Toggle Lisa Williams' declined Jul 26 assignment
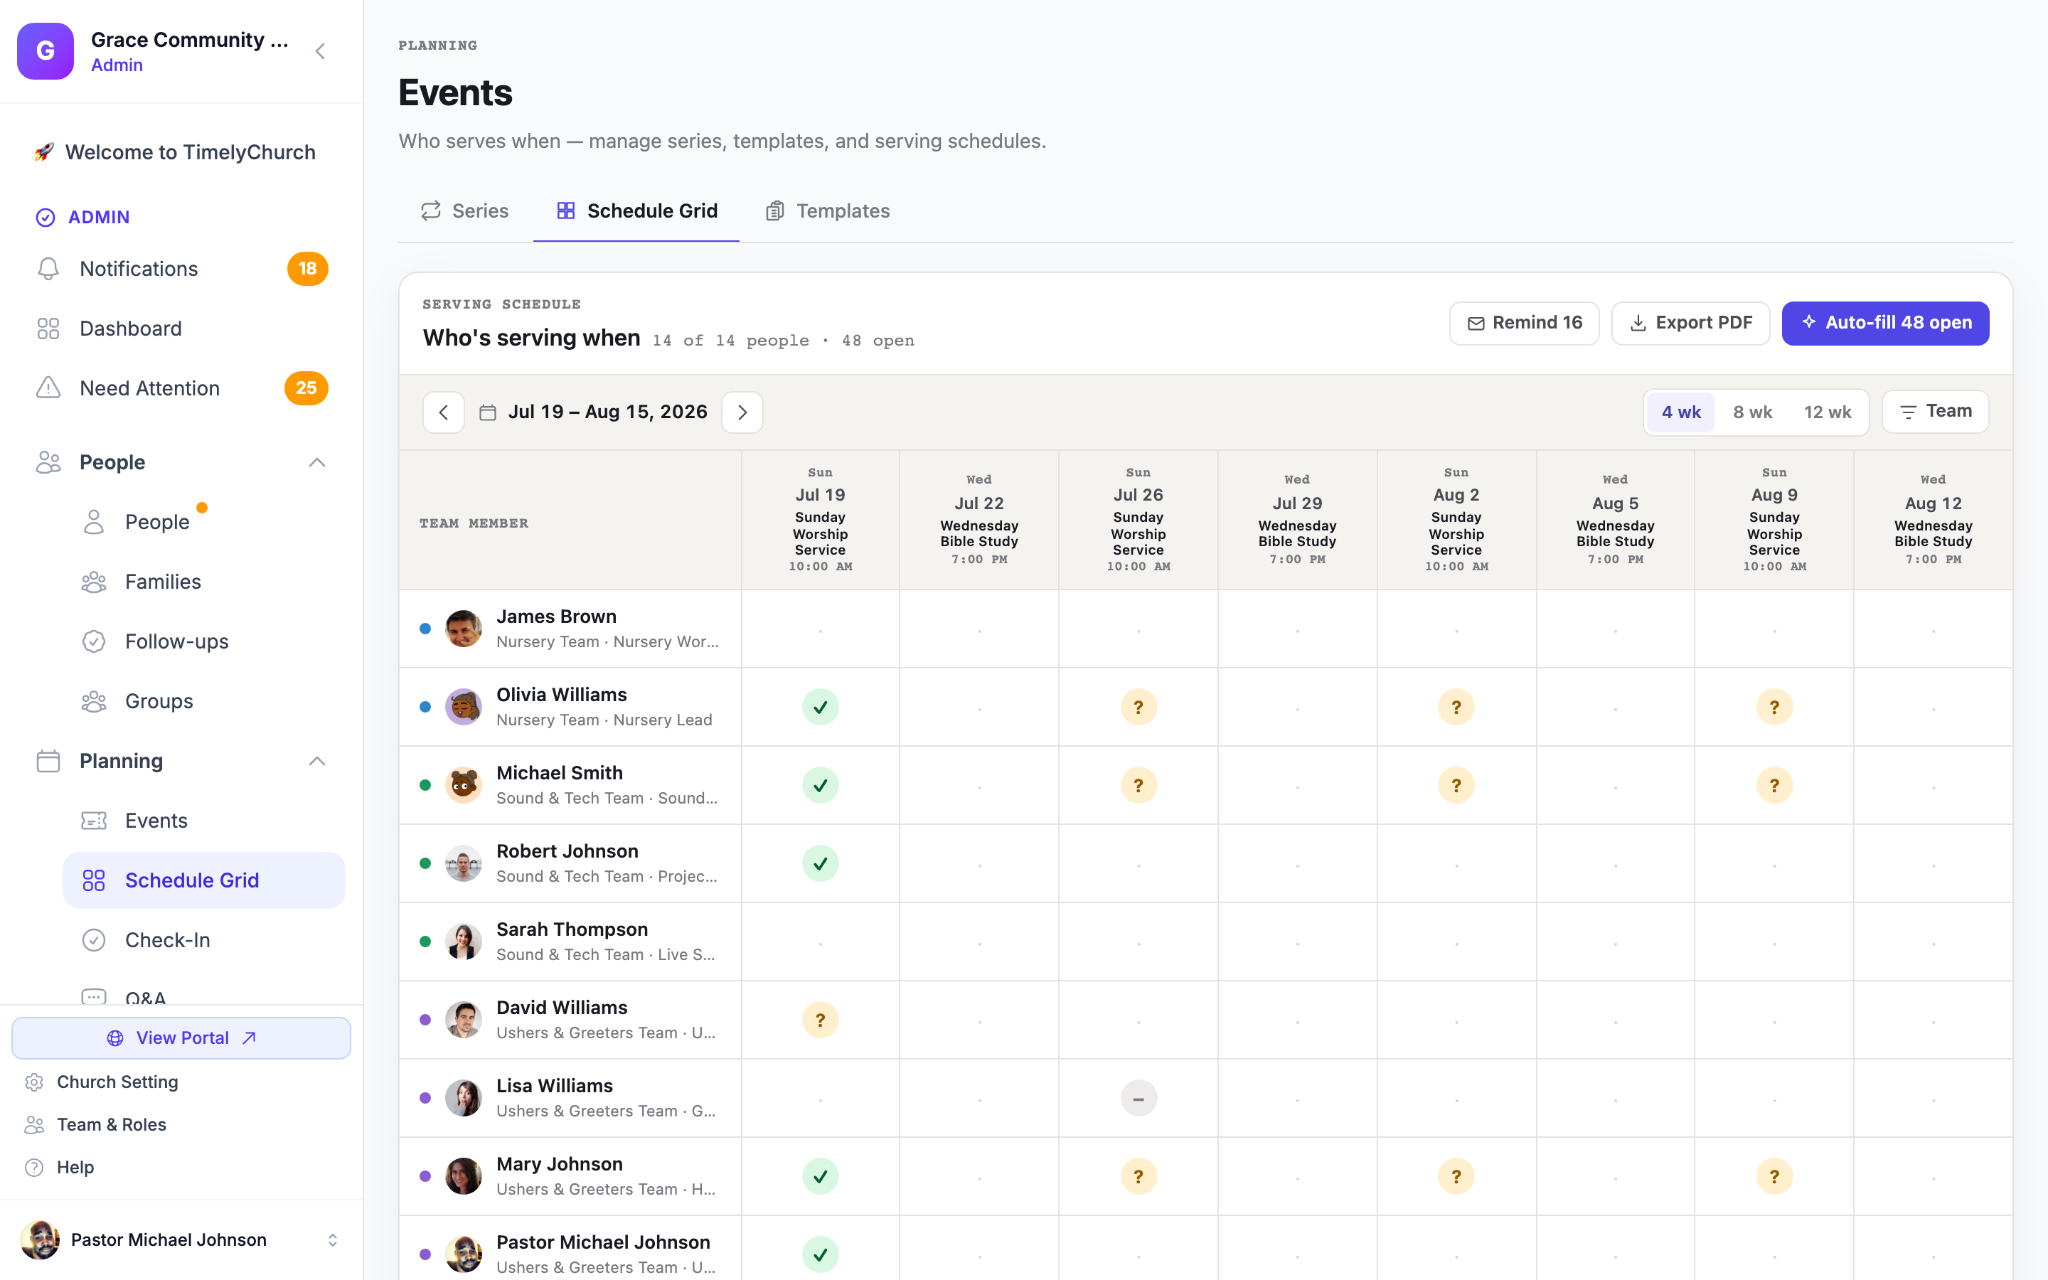 tap(1138, 1098)
